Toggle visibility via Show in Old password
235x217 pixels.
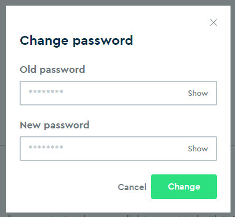[198, 93]
